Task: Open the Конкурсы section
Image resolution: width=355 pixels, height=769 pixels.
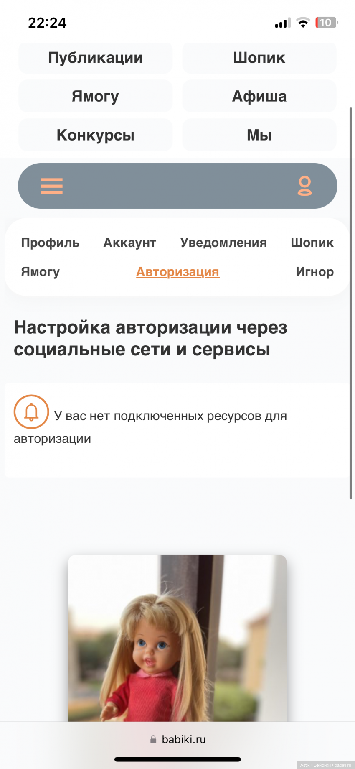Action: point(95,135)
